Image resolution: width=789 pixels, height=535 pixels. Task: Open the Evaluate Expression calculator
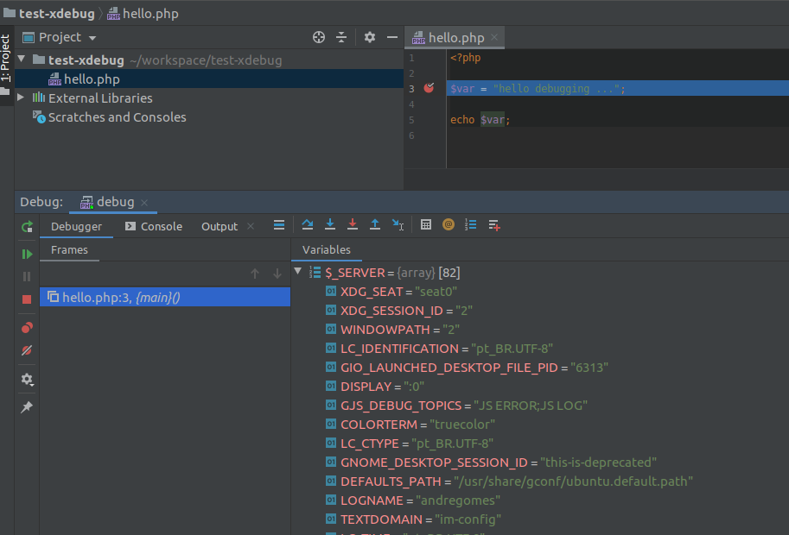click(425, 224)
